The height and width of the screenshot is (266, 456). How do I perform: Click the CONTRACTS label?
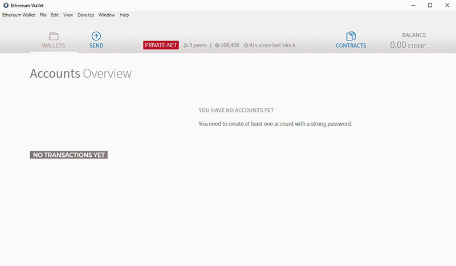pyautogui.click(x=351, y=45)
